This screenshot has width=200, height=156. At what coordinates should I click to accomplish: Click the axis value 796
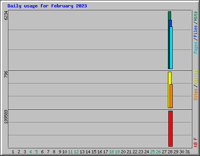coord(6,74)
